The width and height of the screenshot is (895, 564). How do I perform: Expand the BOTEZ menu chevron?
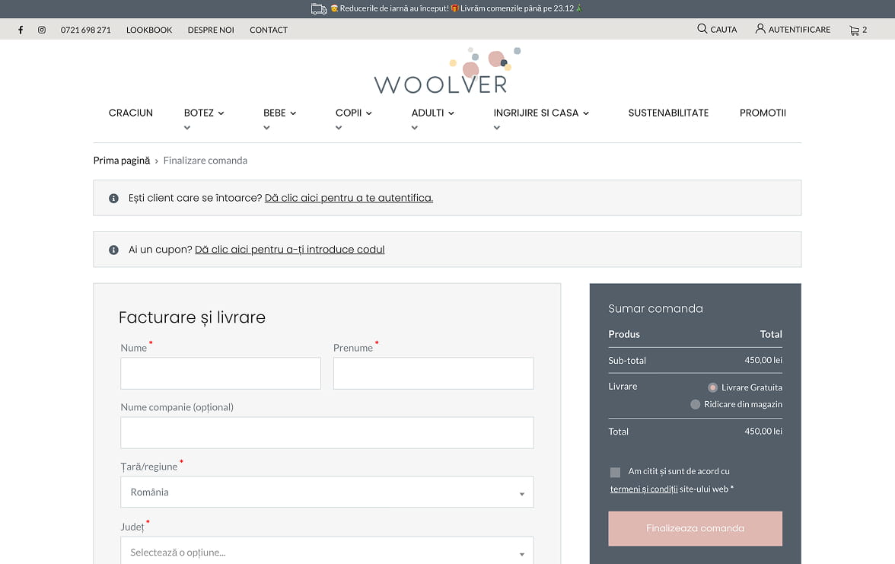click(221, 113)
